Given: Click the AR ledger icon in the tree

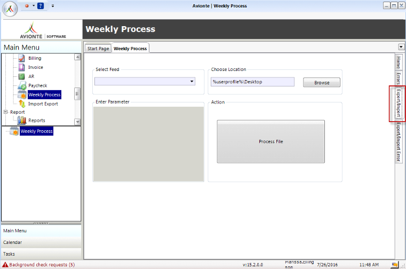Looking at the screenshot, I should pos(22,76).
